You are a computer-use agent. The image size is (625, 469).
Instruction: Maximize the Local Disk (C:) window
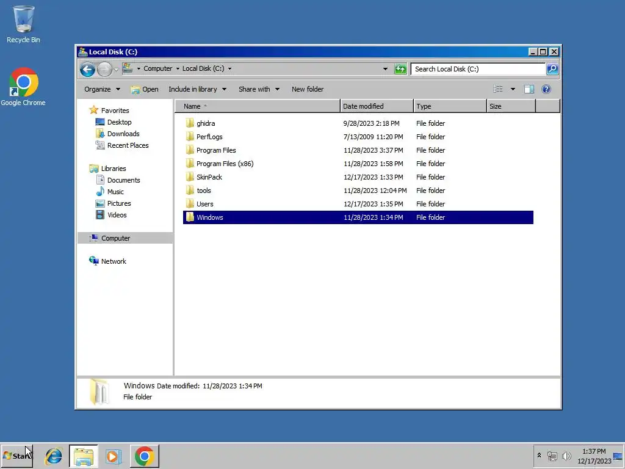point(543,52)
